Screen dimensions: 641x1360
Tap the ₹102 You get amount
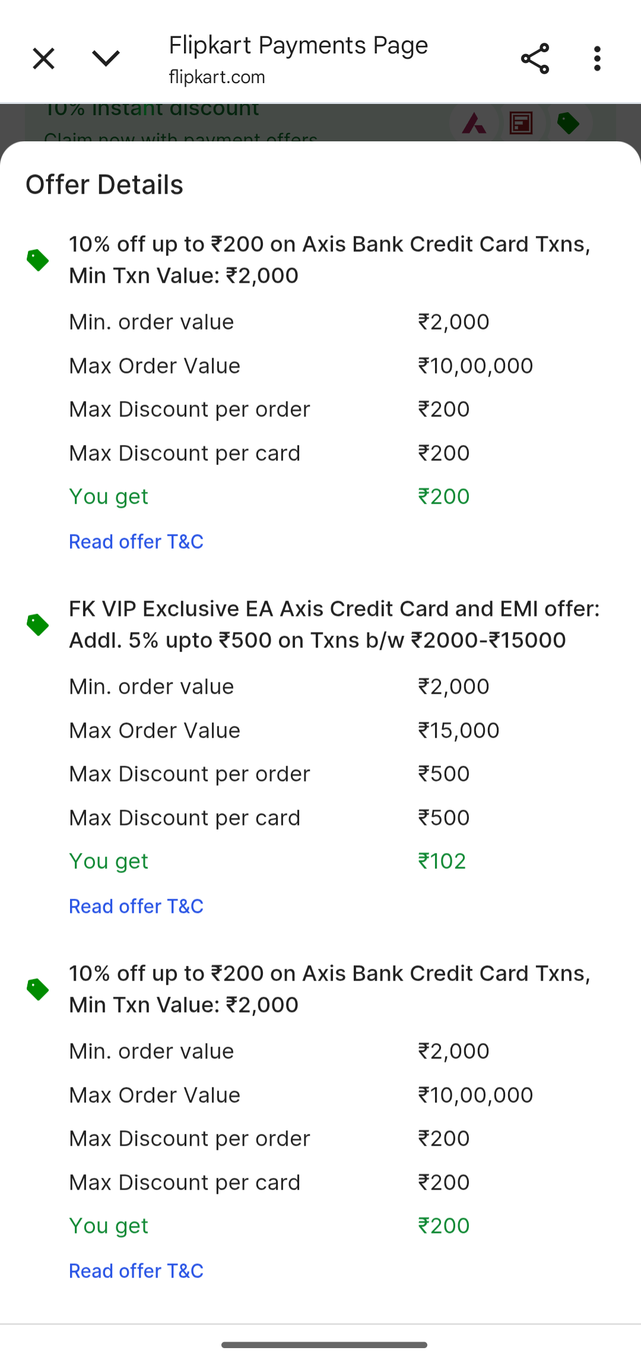(x=442, y=861)
